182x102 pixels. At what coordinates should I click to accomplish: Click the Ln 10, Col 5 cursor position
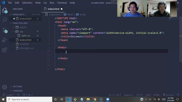coord(115,95)
